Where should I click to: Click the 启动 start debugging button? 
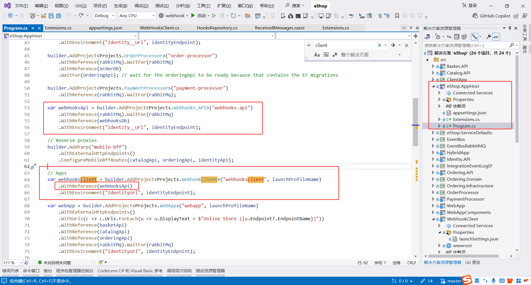[x=199, y=16]
